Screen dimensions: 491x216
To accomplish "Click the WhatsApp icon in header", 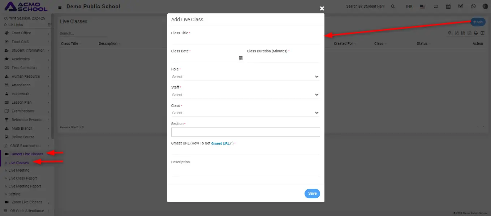I will coord(473,6).
